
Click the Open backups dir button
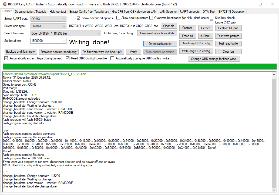click(160, 44)
